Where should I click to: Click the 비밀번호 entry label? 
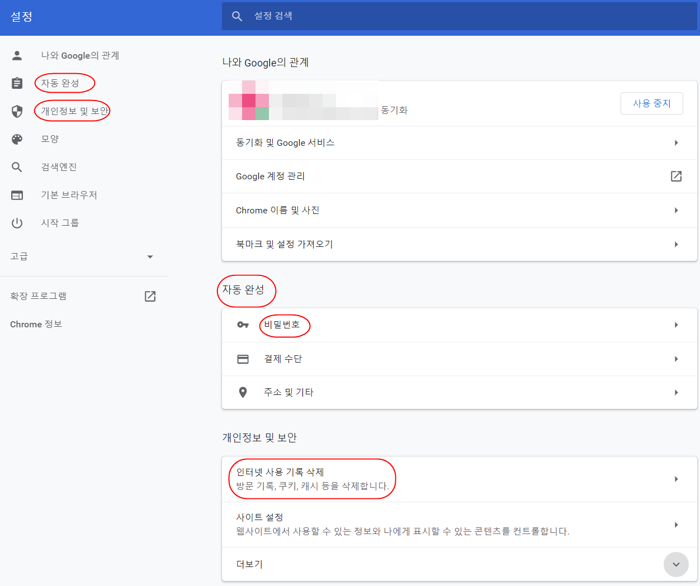tap(282, 325)
